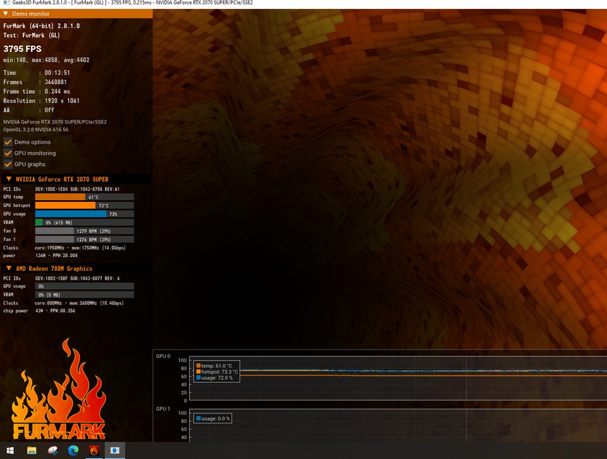Collapse the Demo monitor panel triangle
607x459 pixels.
(6, 13)
